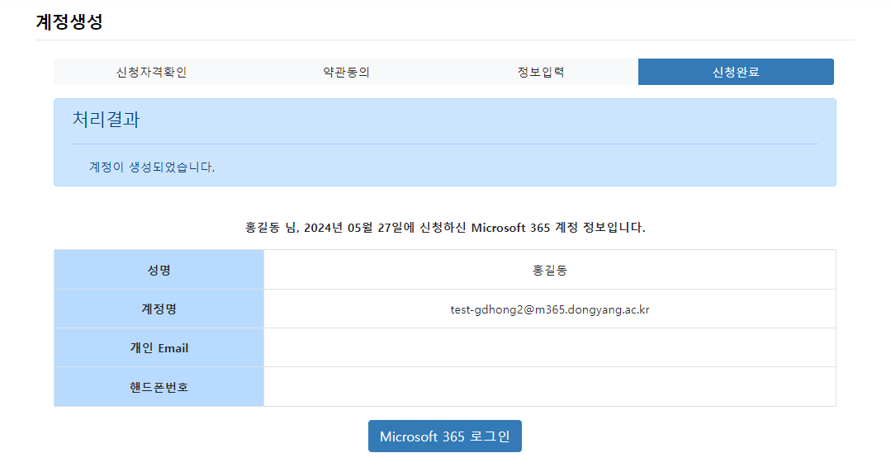The width and height of the screenshot is (891, 467).
Task: Click the Microsoft 365 로그인 button
Action: (445, 436)
